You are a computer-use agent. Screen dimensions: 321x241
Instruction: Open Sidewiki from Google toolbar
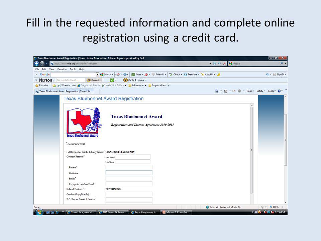[158, 75]
